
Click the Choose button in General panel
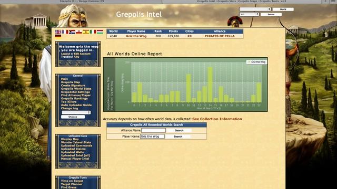(73, 117)
